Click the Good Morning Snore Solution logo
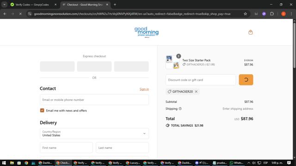The image size is (296, 166). point(147,32)
